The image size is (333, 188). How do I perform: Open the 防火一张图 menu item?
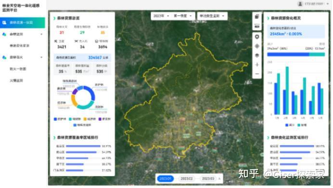click(x=18, y=69)
